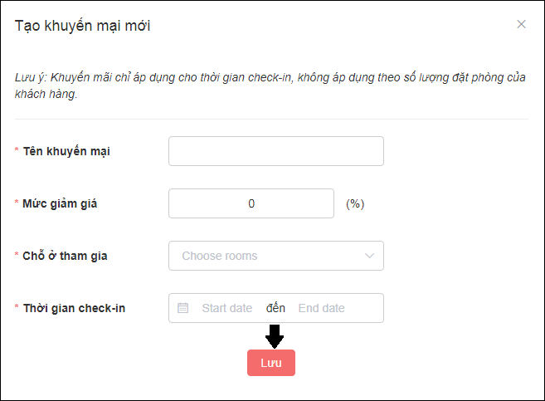Click the Tên khuyến mại label

[x=66, y=151]
